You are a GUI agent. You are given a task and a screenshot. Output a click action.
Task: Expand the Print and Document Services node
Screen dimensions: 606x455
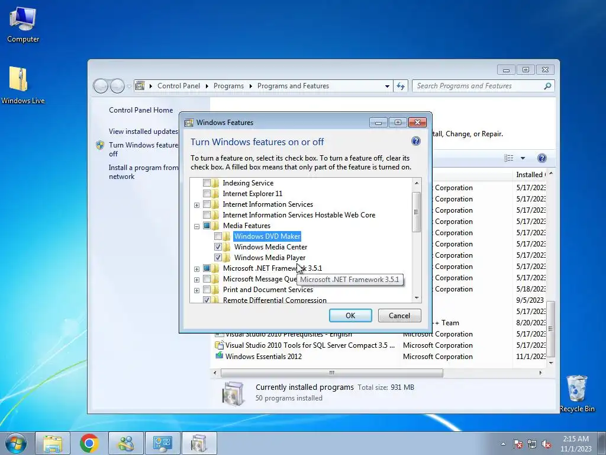196,290
